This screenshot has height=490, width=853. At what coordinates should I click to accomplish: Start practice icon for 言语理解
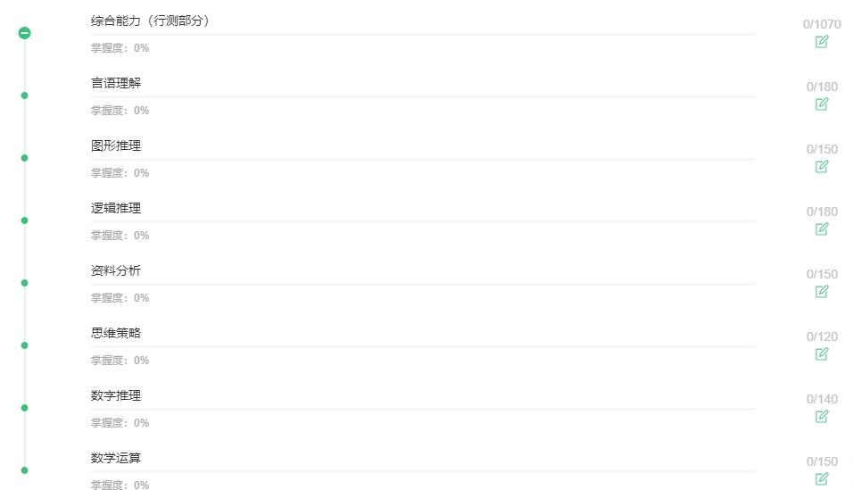[822, 104]
